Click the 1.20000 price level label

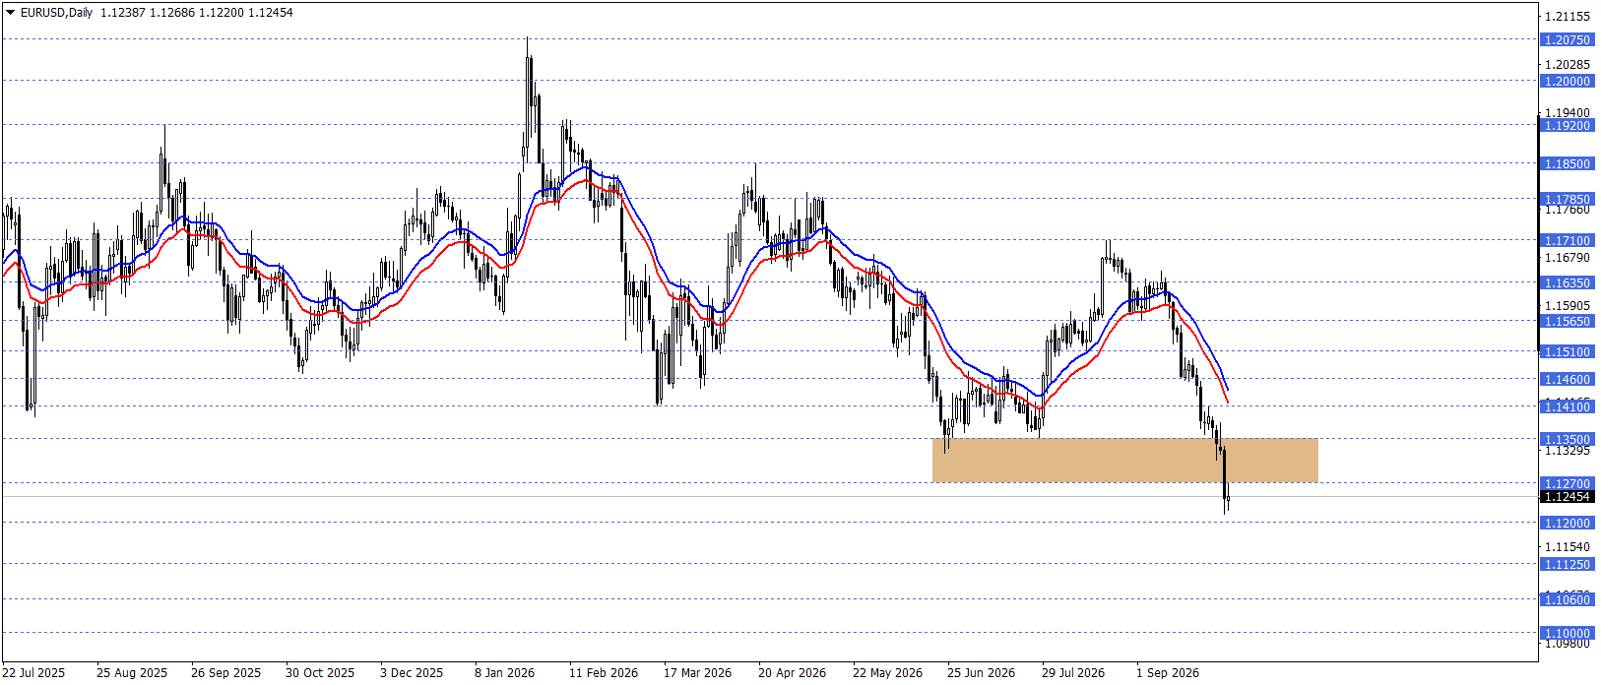point(1567,82)
